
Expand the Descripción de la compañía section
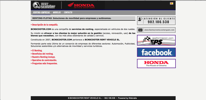pos(44,25)
